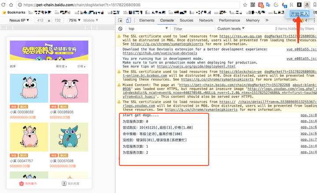Viewport: 317px width, 193px height.
Task: Open the dog card 小莱 00047757
Action: coord(29,145)
